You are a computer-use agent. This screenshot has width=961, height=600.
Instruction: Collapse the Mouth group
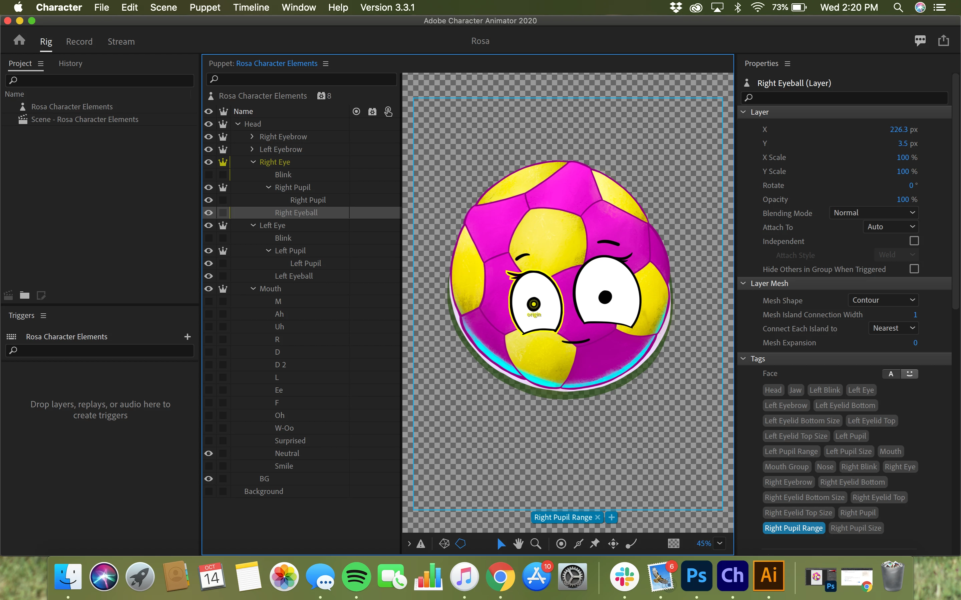253,288
